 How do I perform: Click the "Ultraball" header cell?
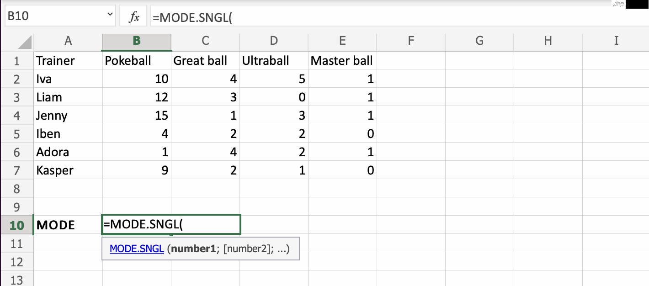click(274, 60)
